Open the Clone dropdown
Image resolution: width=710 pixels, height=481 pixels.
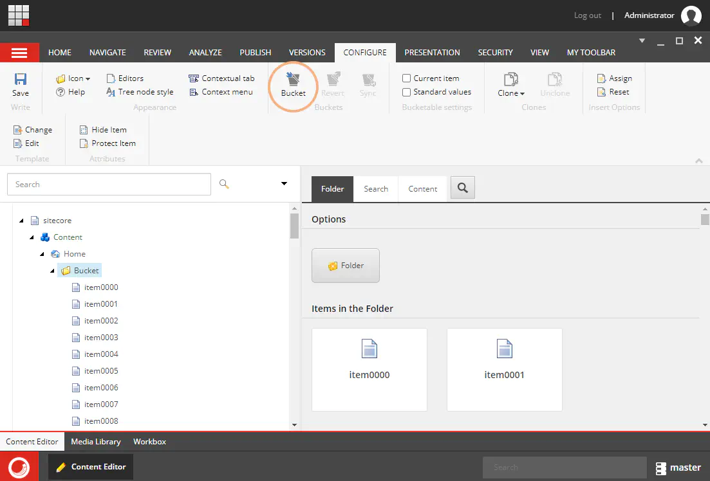[511, 85]
